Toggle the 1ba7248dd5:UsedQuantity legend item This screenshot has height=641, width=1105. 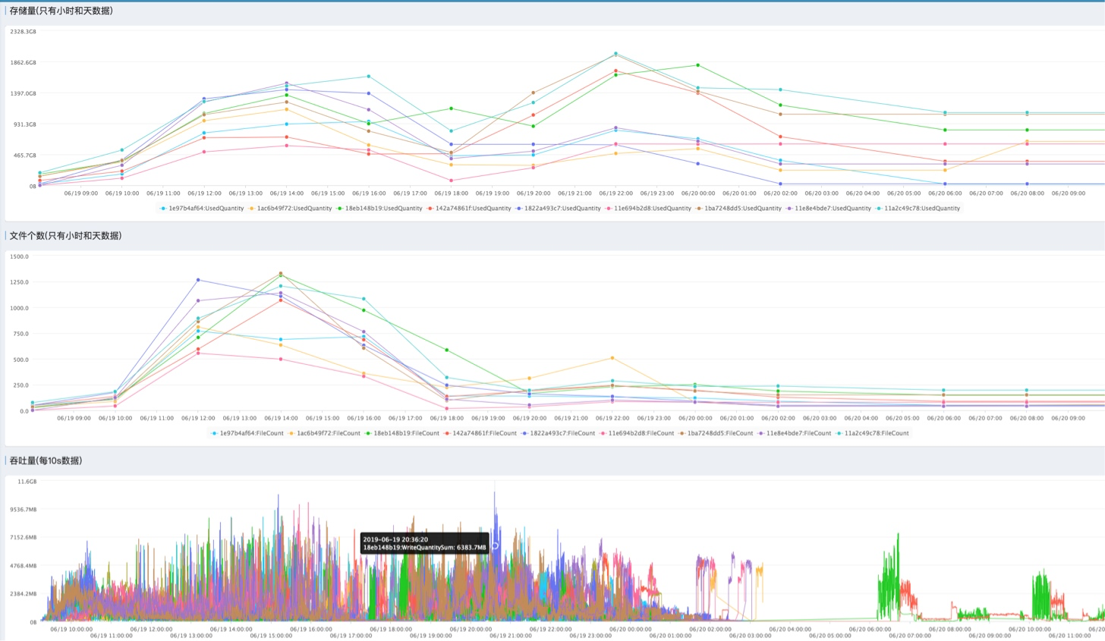pyautogui.click(x=738, y=208)
